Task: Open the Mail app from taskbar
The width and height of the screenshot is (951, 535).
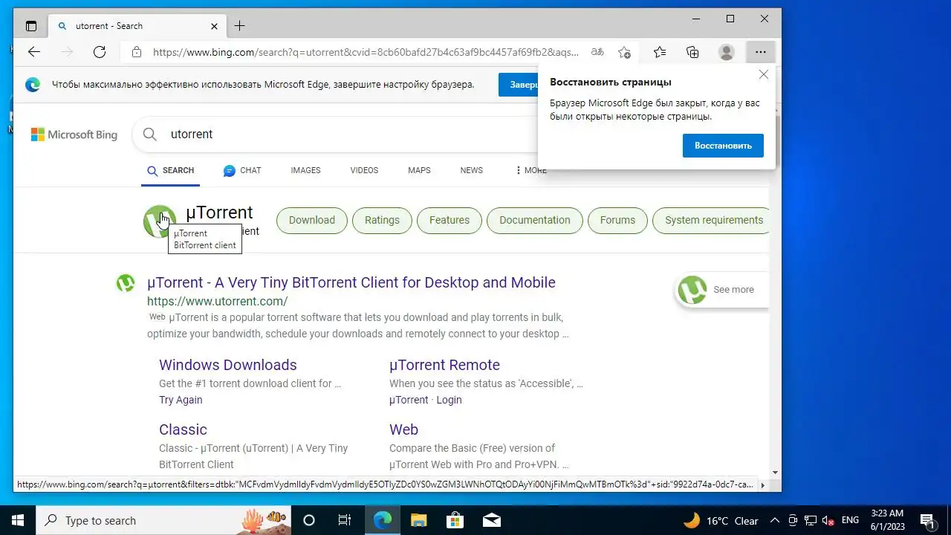Action: pos(491,520)
